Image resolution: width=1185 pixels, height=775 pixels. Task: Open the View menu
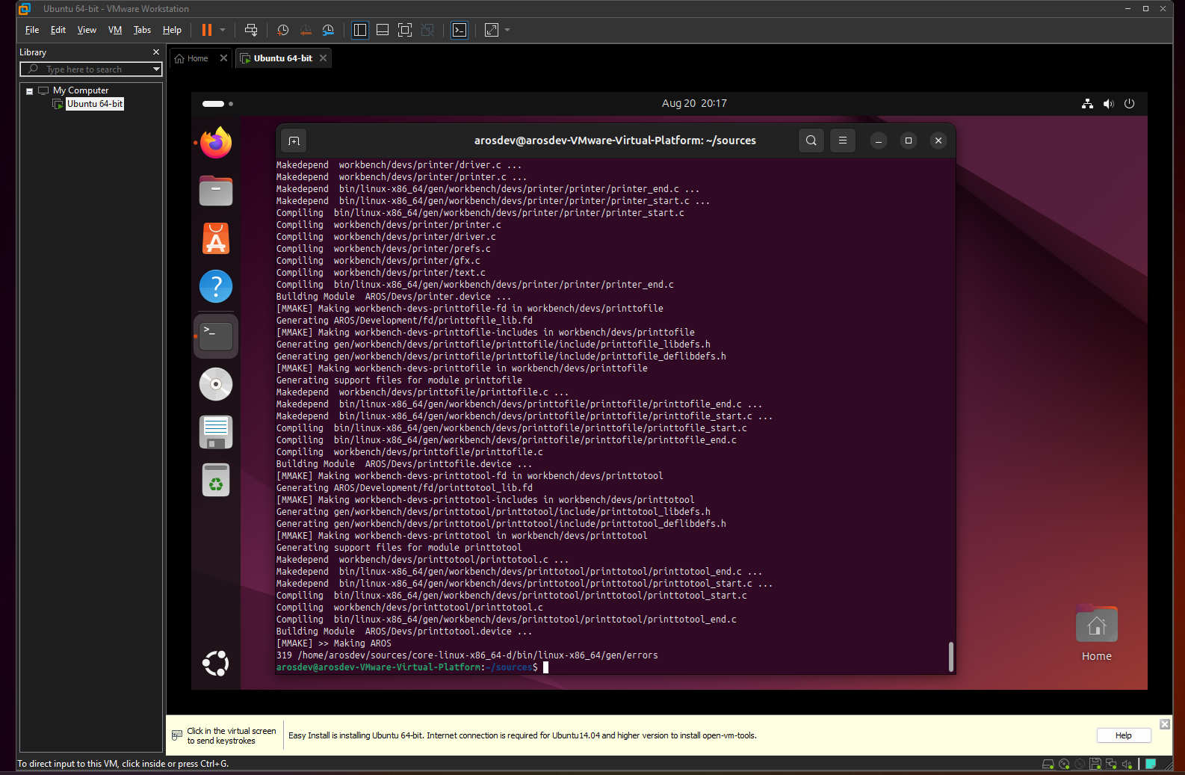click(87, 30)
